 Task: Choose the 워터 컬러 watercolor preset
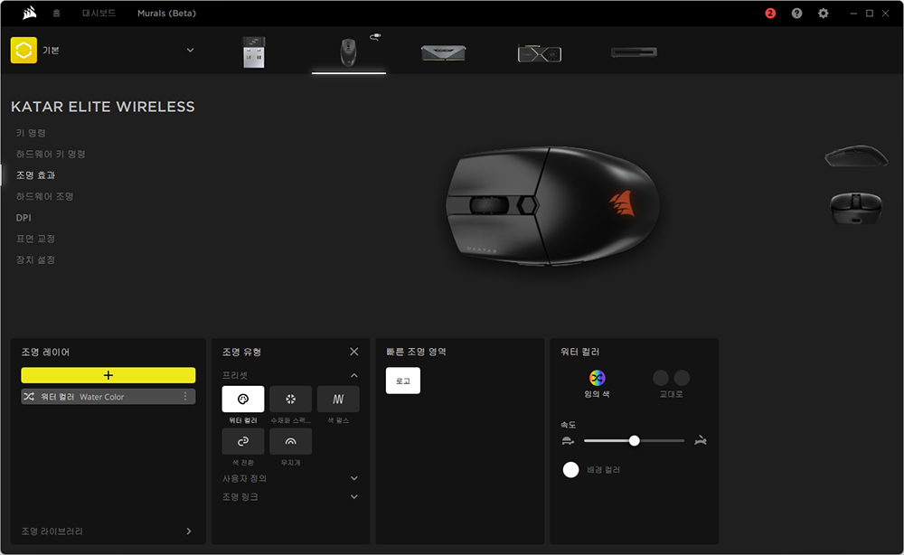pos(243,399)
